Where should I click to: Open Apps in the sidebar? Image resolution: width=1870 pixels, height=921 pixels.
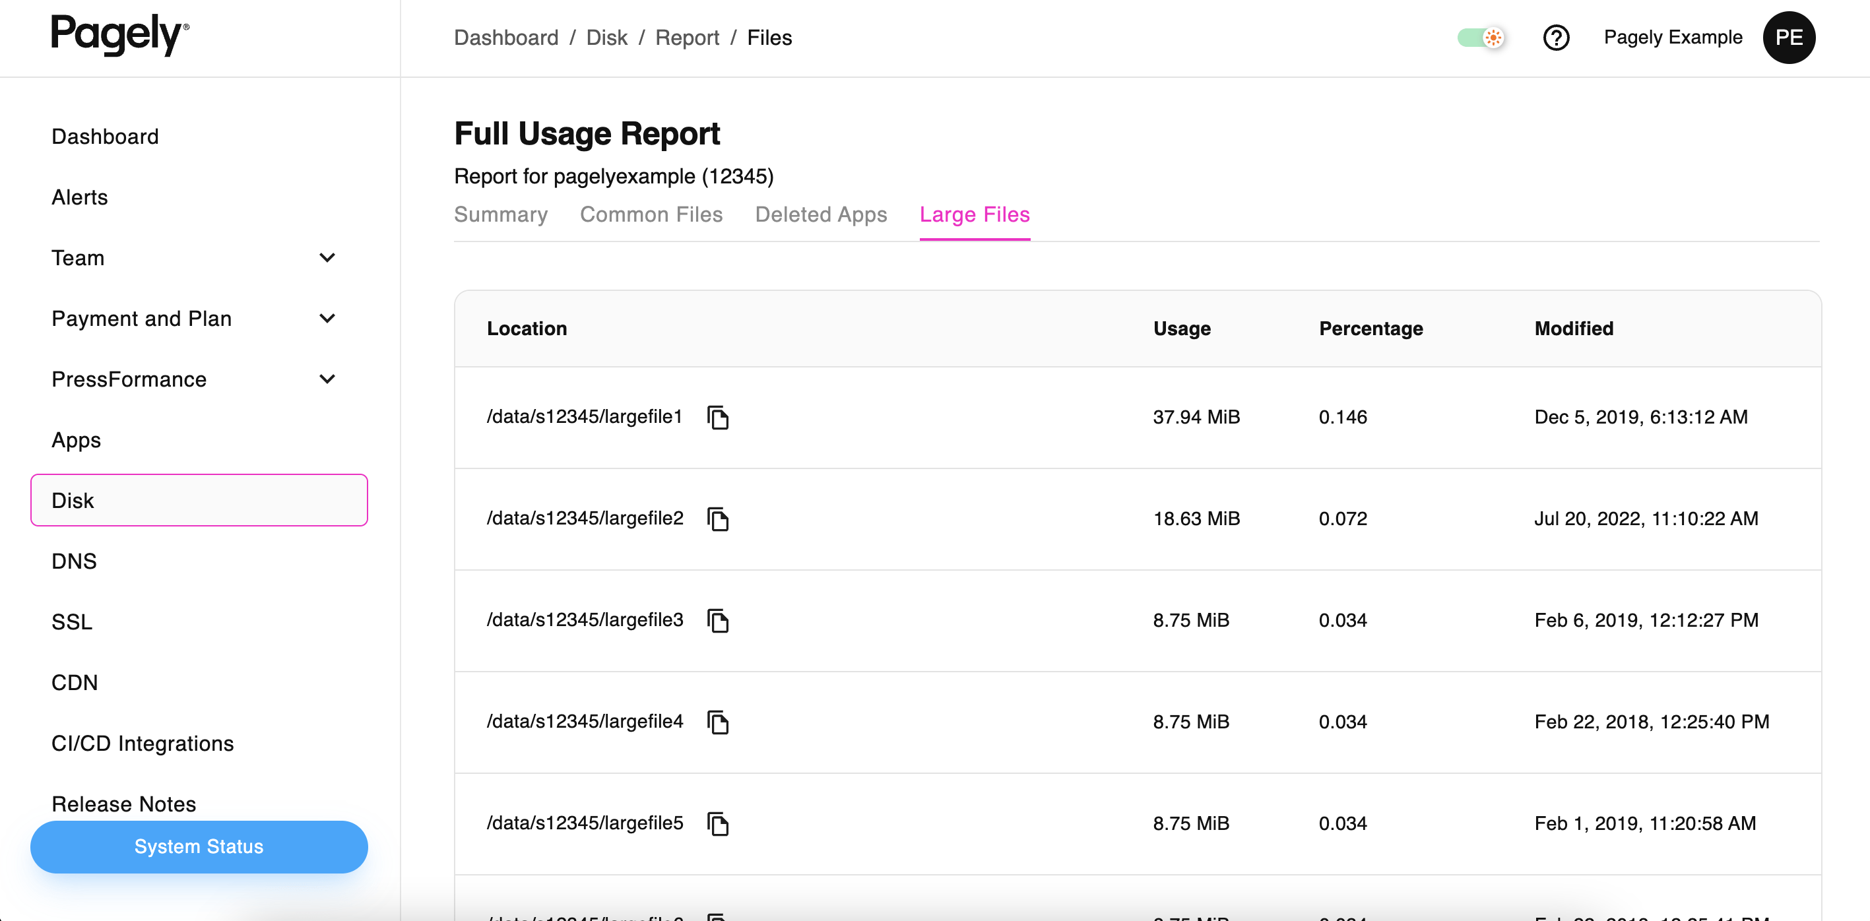coord(77,440)
